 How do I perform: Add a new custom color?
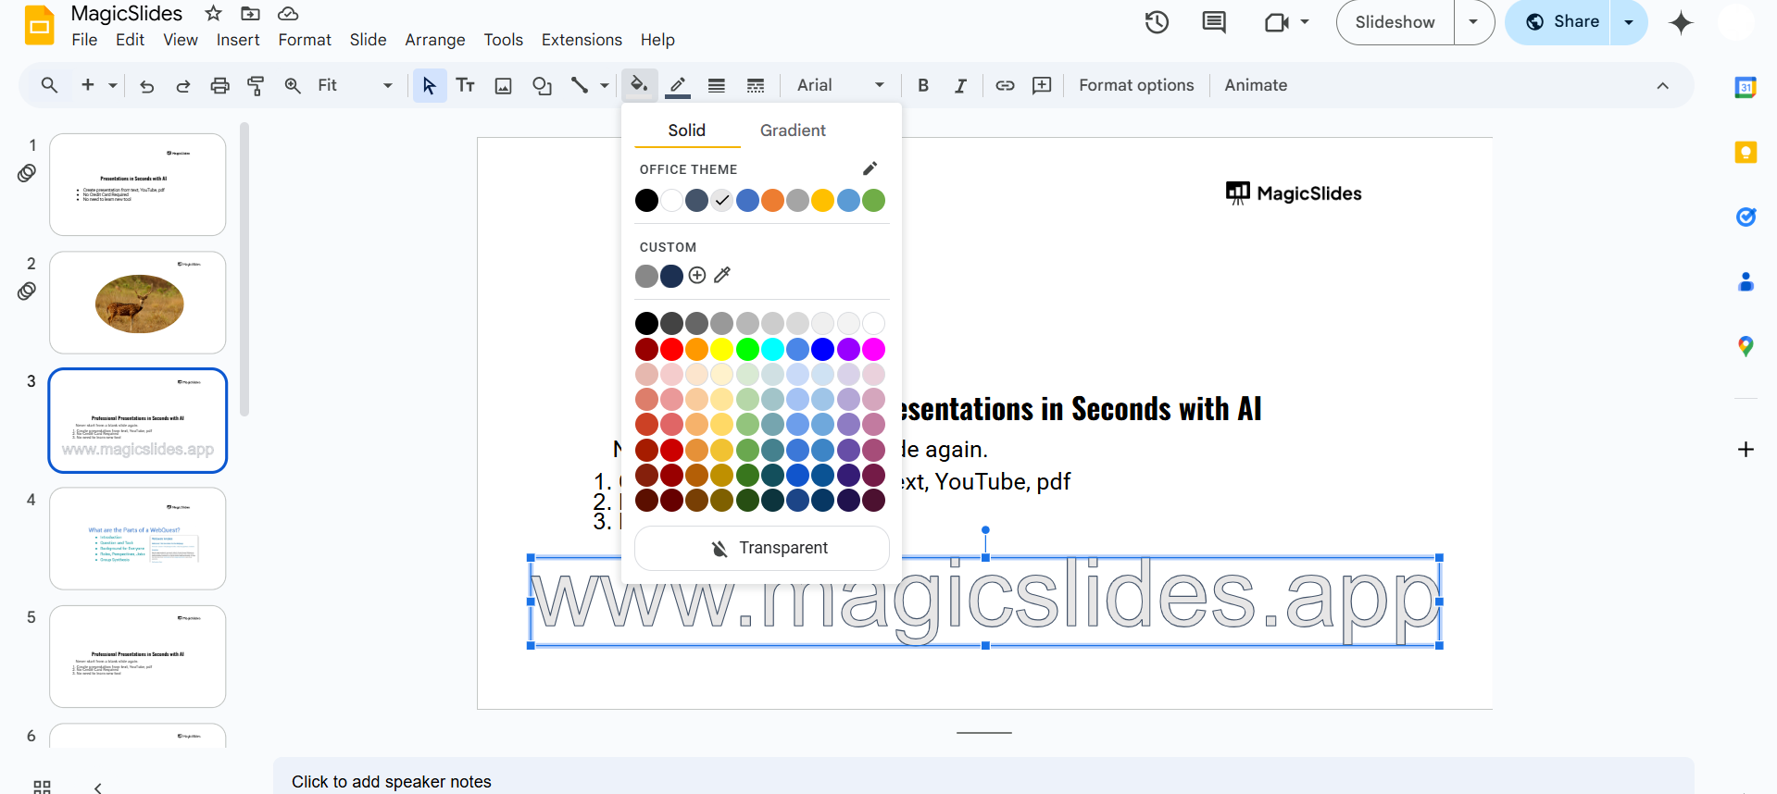697,275
